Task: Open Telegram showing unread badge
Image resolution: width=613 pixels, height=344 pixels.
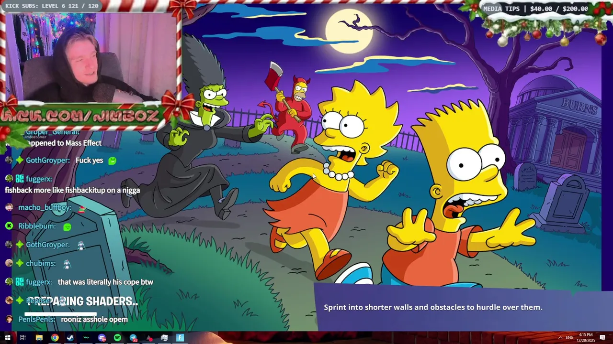Action: 133,338
